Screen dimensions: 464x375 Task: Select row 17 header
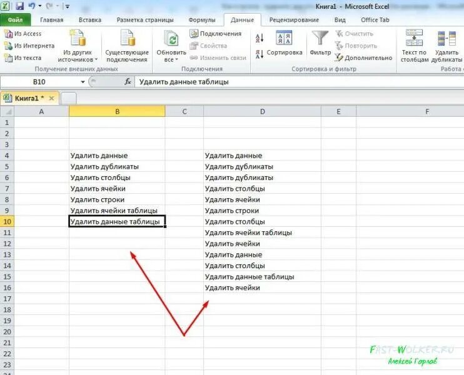7,299
